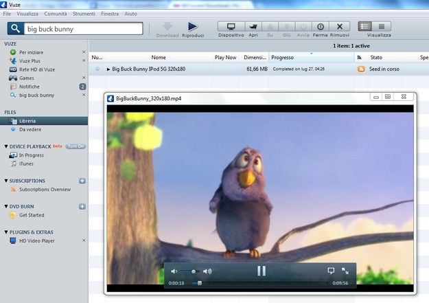Click the video seek bar handle
This screenshot has width=429, height=303.
200,283
